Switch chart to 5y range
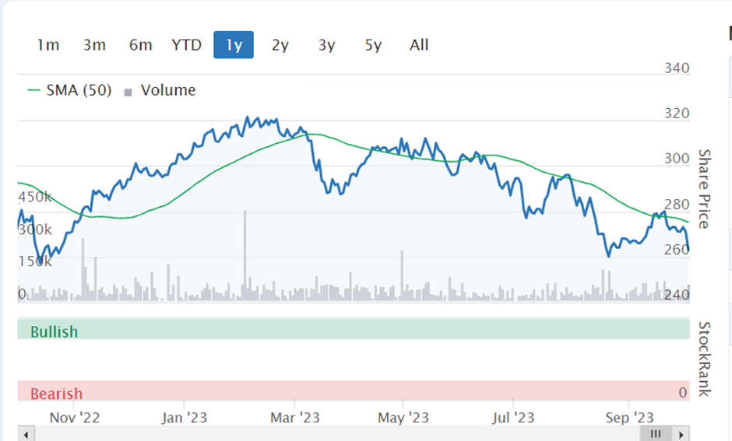732x441 pixels. (373, 45)
